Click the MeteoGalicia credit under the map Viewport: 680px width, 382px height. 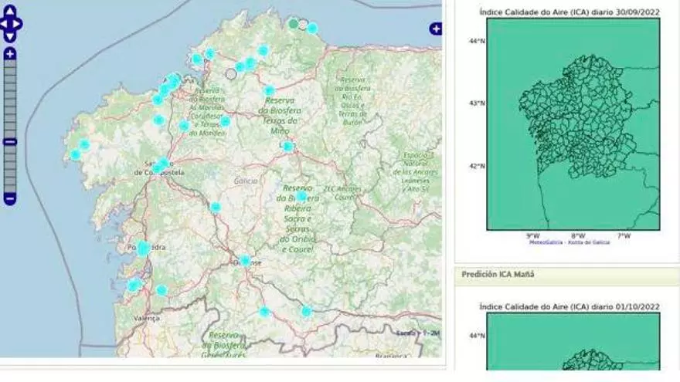click(x=569, y=242)
